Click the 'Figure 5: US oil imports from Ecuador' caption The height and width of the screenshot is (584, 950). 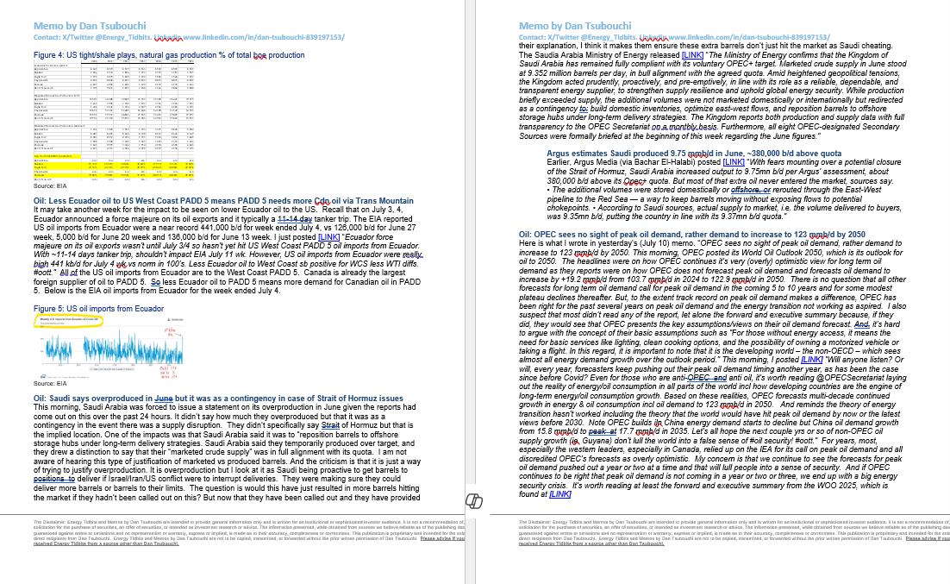pos(99,309)
